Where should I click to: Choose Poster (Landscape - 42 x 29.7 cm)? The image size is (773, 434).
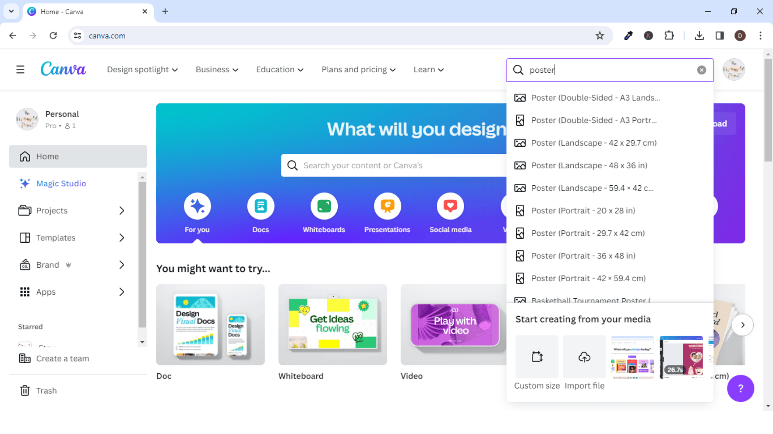coord(610,143)
